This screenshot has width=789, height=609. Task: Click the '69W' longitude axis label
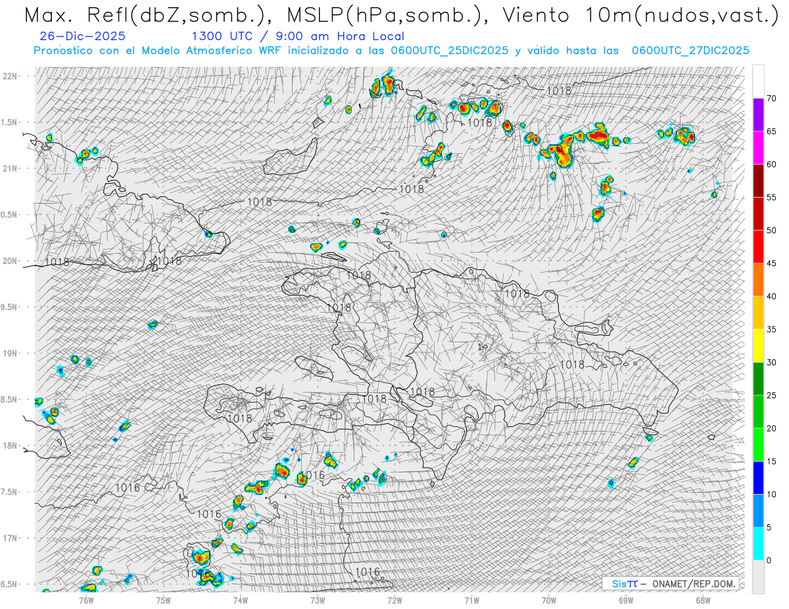[x=626, y=599]
